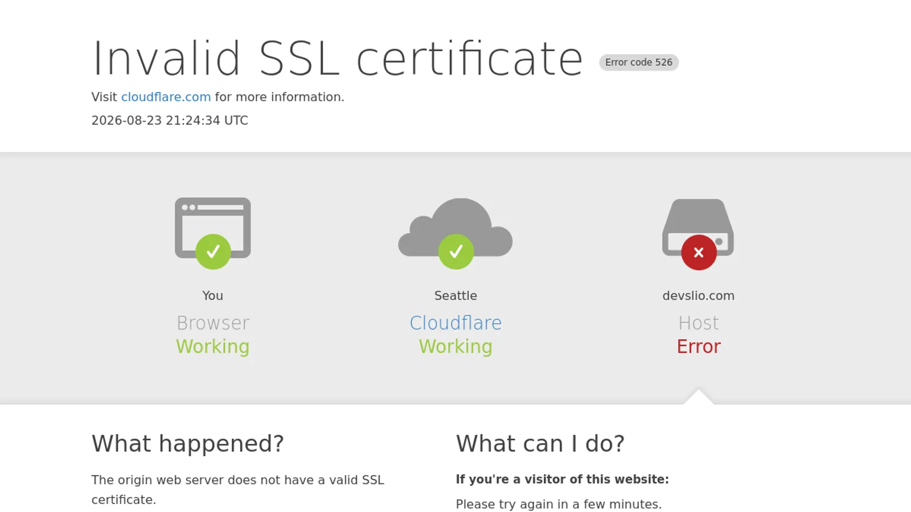
Task: Click the What happened? heading
Action: pos(188,444)
